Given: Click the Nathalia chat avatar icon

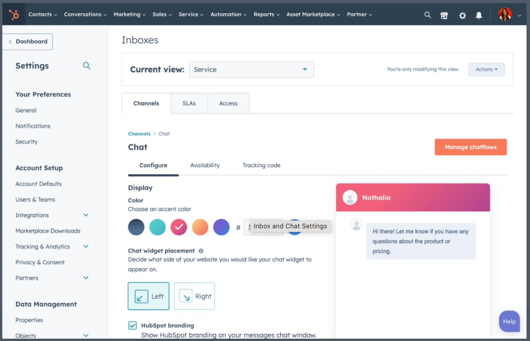Looking at the screenshot, I should (350, 197).
